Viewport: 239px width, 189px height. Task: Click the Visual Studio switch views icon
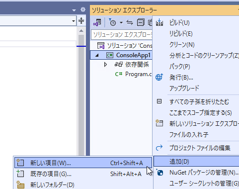97,22
